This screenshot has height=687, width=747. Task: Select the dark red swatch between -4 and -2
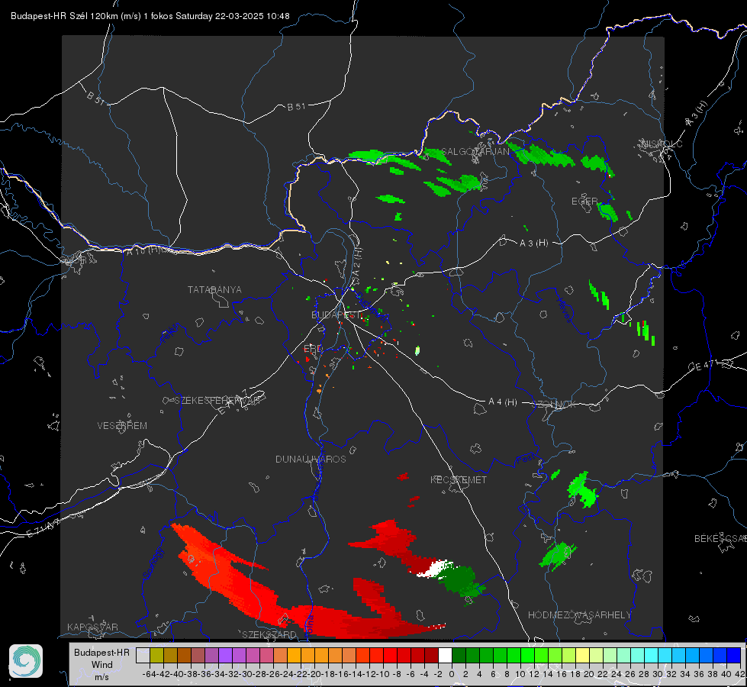click(x=431, y=655)
